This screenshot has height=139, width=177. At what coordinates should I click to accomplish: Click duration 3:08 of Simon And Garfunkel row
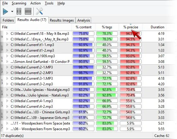click(161, 62)
